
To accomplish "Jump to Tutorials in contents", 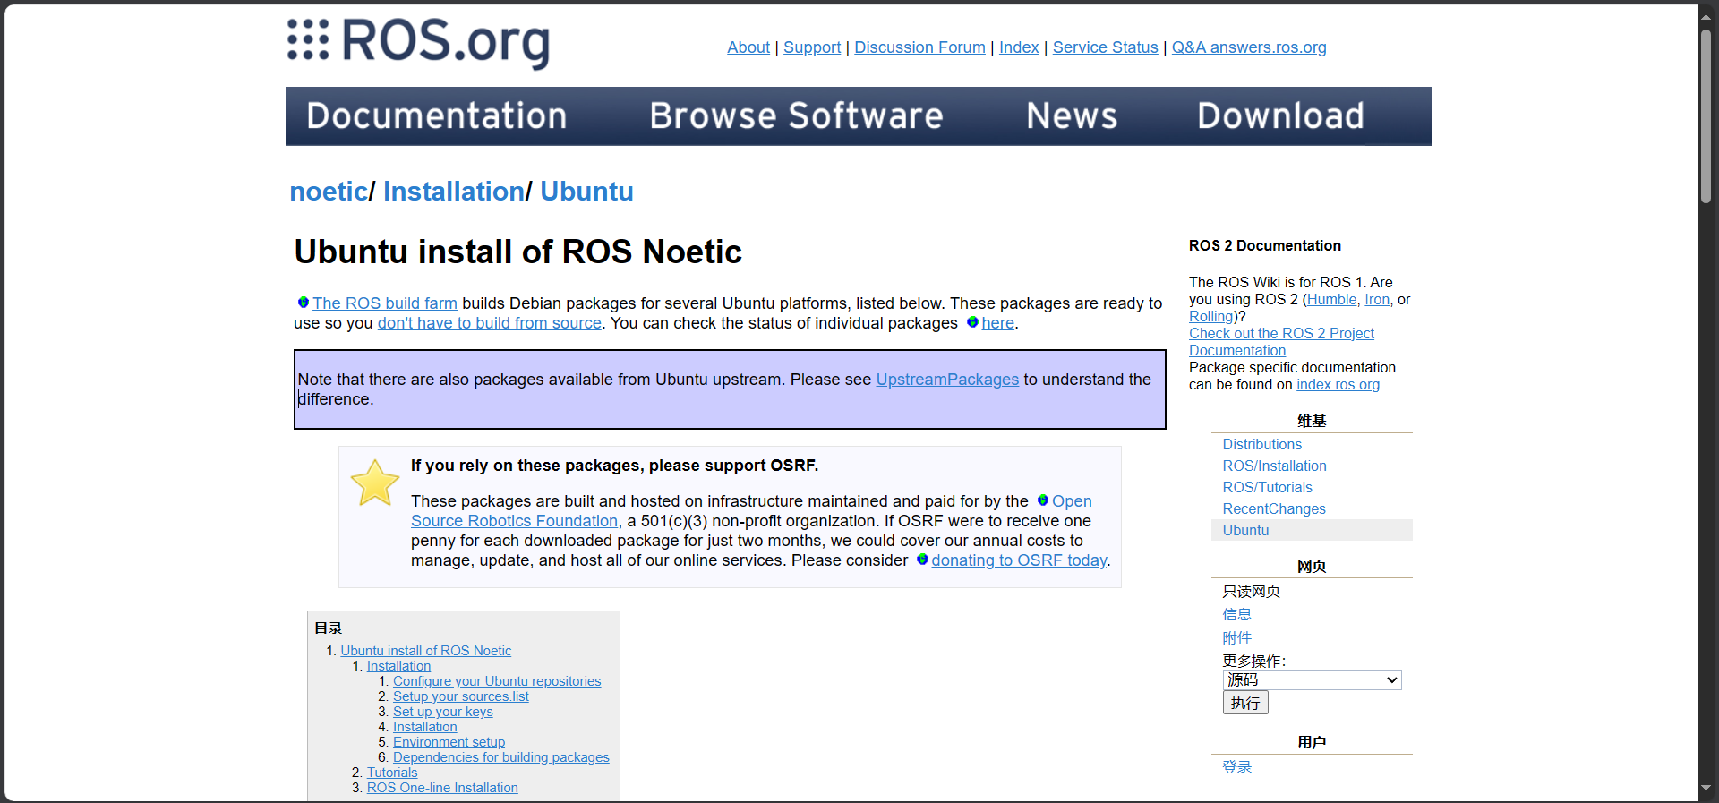I will pyautogui.click(x=392, y=773).
